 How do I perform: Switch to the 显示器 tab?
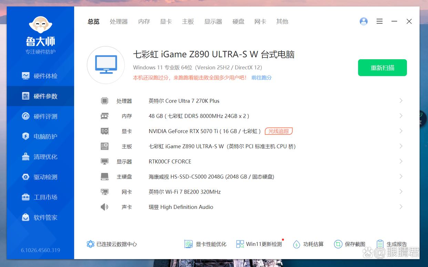(213, 21)
